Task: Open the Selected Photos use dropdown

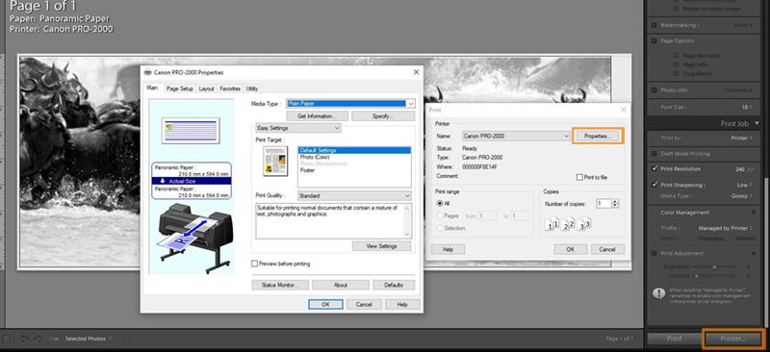Action: 89,339
